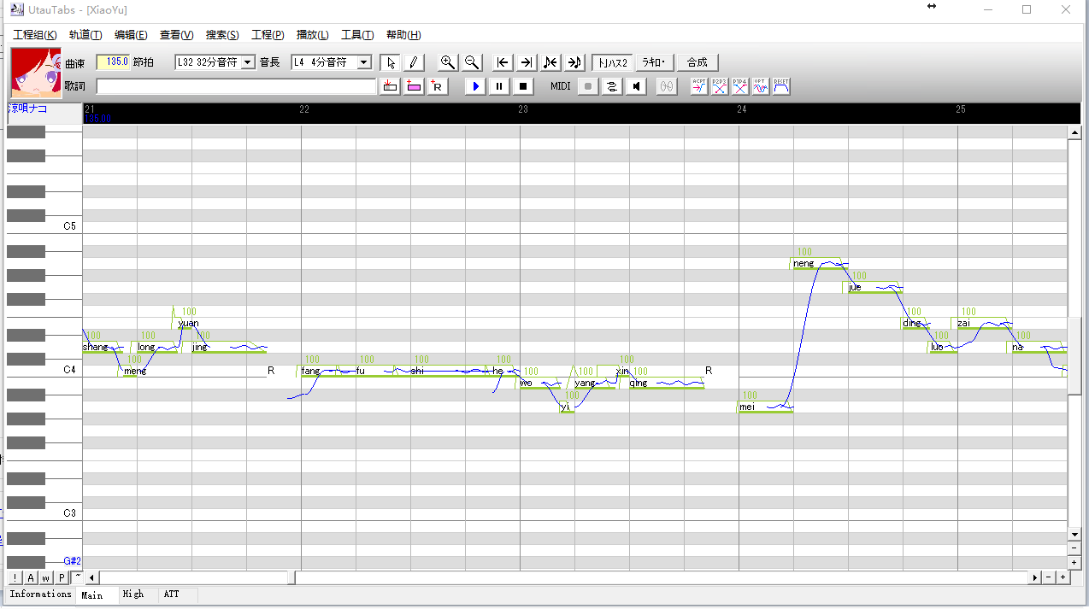Jump to the end with right-bar arrow
The image size is (1089, 609).
pyautogui.click(x=527, y=62)
